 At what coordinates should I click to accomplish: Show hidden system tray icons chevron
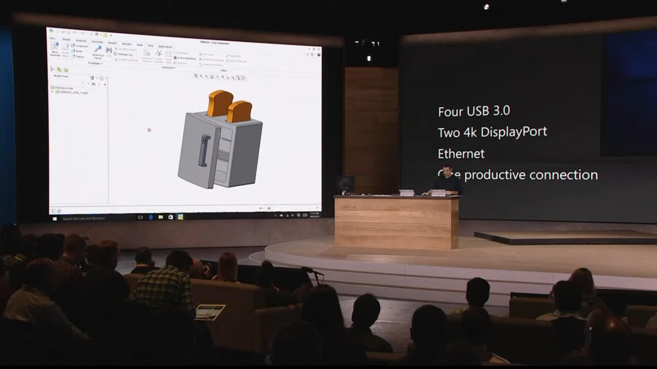tap(275, 216)
